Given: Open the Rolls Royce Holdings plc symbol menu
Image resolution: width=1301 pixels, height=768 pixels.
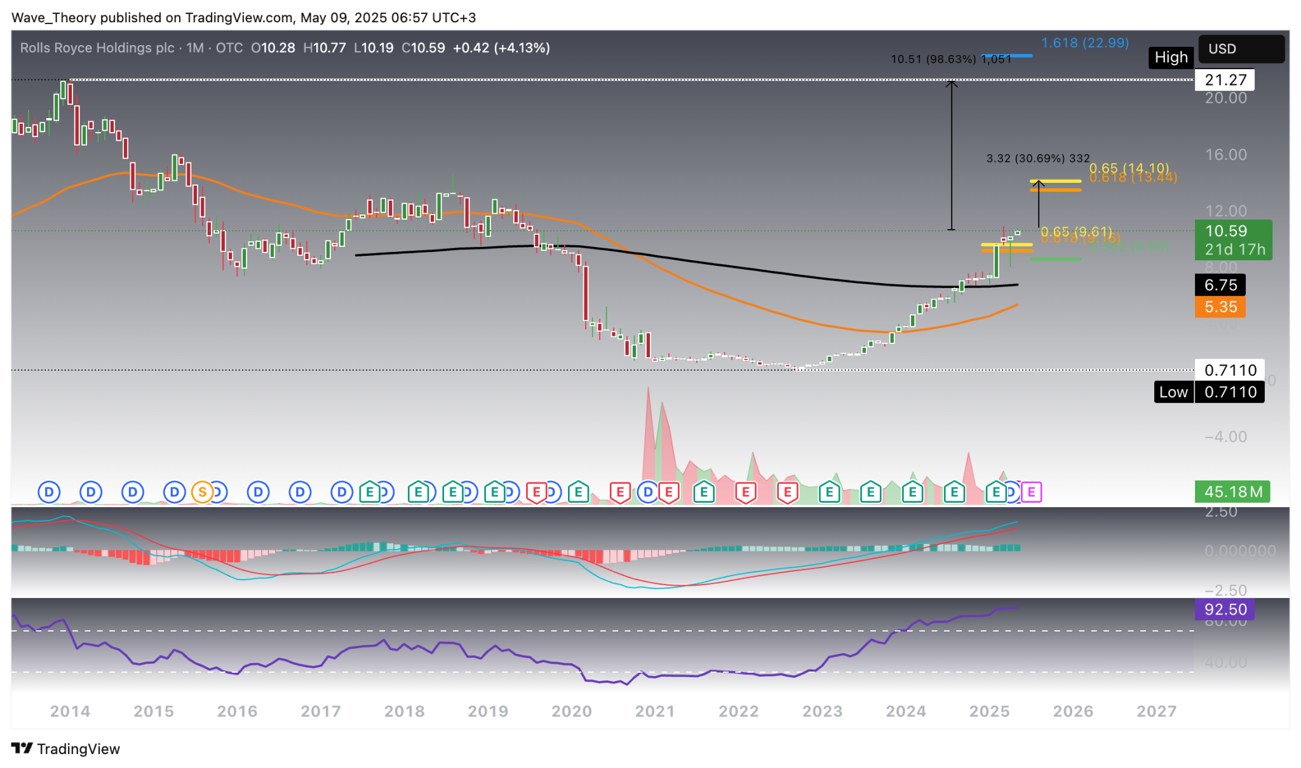Looking at the screenshot, I should (95, 48).
